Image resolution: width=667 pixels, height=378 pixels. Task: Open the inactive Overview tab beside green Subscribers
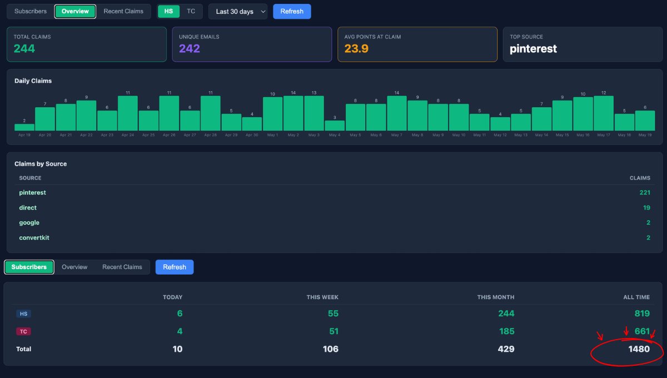74,267
